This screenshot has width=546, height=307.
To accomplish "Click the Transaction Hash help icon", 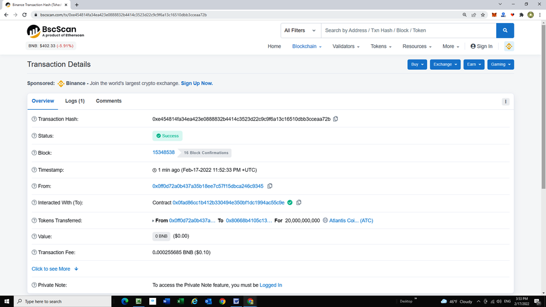I will (34, 119).
